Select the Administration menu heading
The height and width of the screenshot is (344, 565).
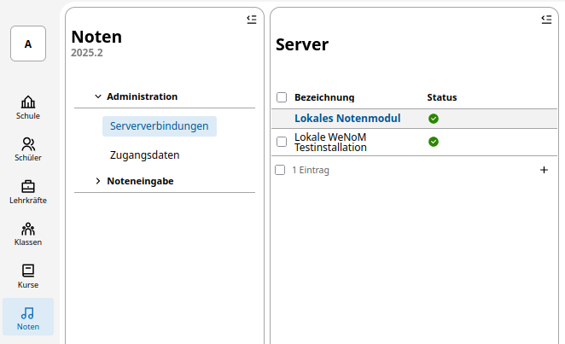[x=142, y=96]
